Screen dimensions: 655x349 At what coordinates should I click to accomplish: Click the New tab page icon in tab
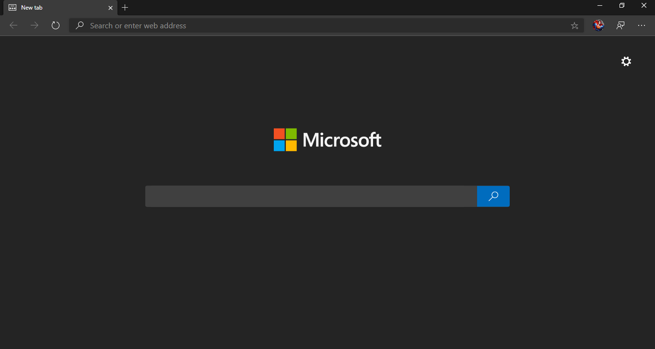(x=12, y=8)
